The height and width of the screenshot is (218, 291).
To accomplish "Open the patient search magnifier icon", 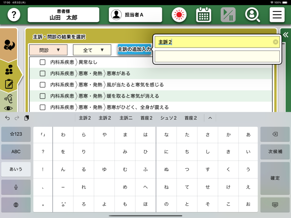I will (252, 15).
